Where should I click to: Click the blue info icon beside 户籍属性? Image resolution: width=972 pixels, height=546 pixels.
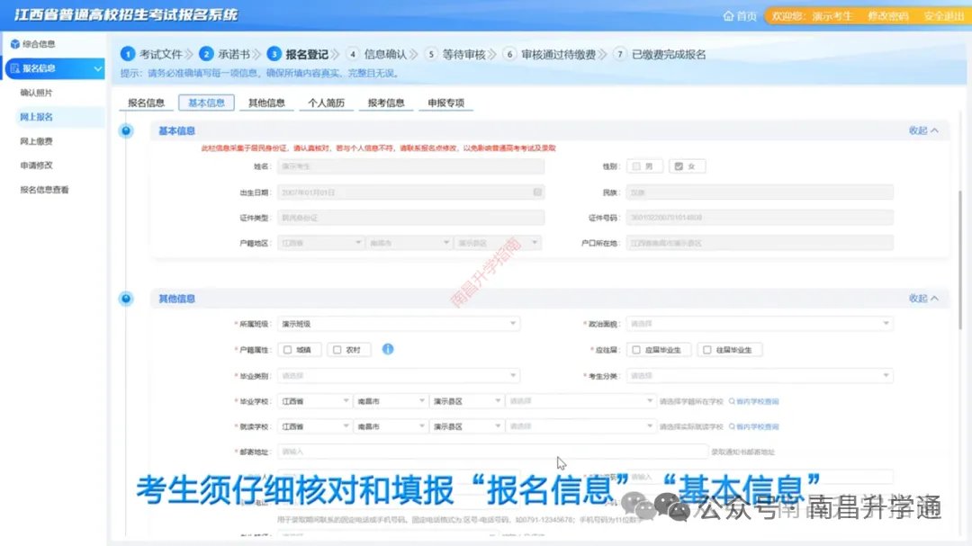pos(388,350)
